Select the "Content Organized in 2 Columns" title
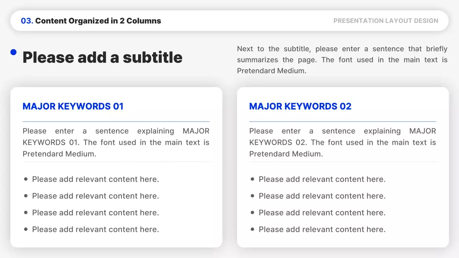This screenshot has width=459, height=258. (x=98, y=21)
